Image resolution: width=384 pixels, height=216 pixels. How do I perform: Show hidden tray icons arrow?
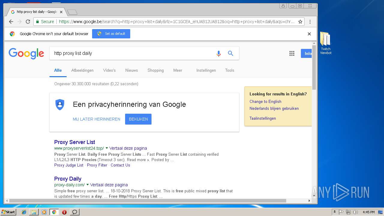(334, 212)
